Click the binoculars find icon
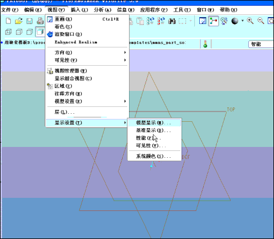274x239 pixels. click(x=172, y=21)
